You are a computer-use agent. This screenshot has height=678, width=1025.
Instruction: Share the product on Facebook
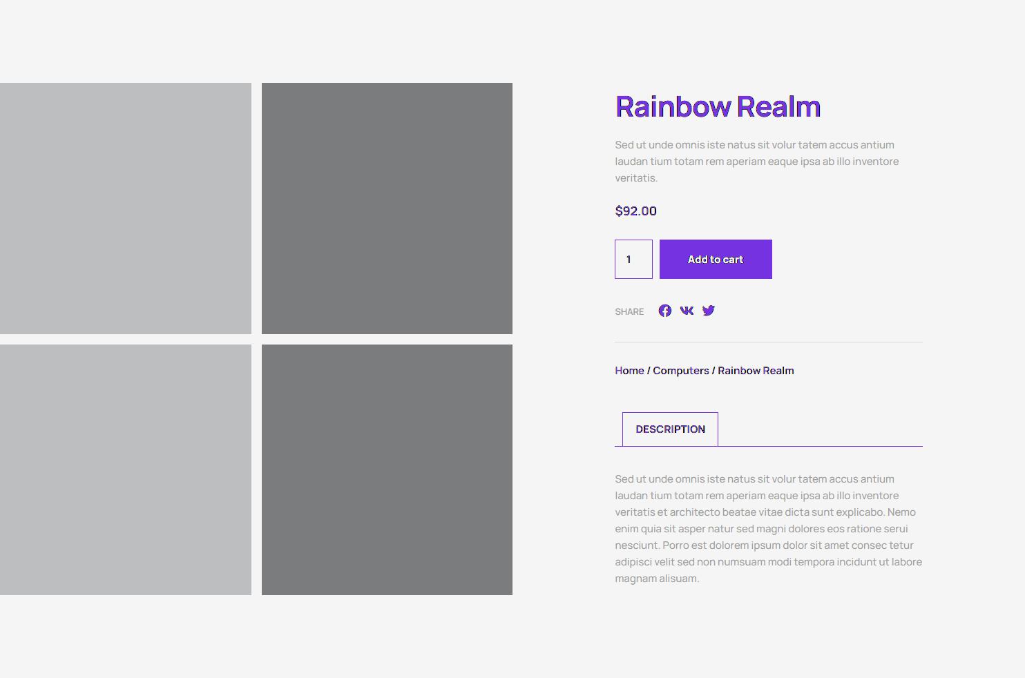(664, 311)
